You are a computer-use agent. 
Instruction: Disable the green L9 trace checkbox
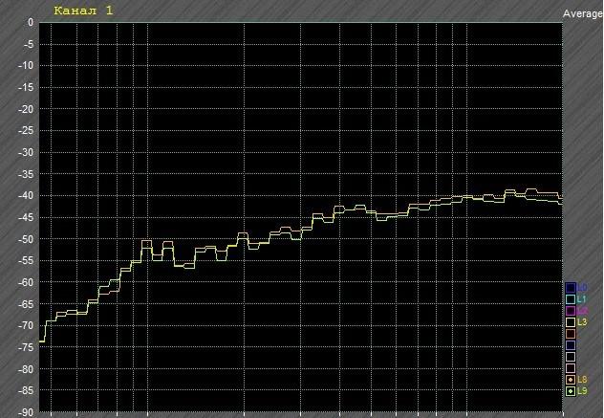tap(571, 391)
